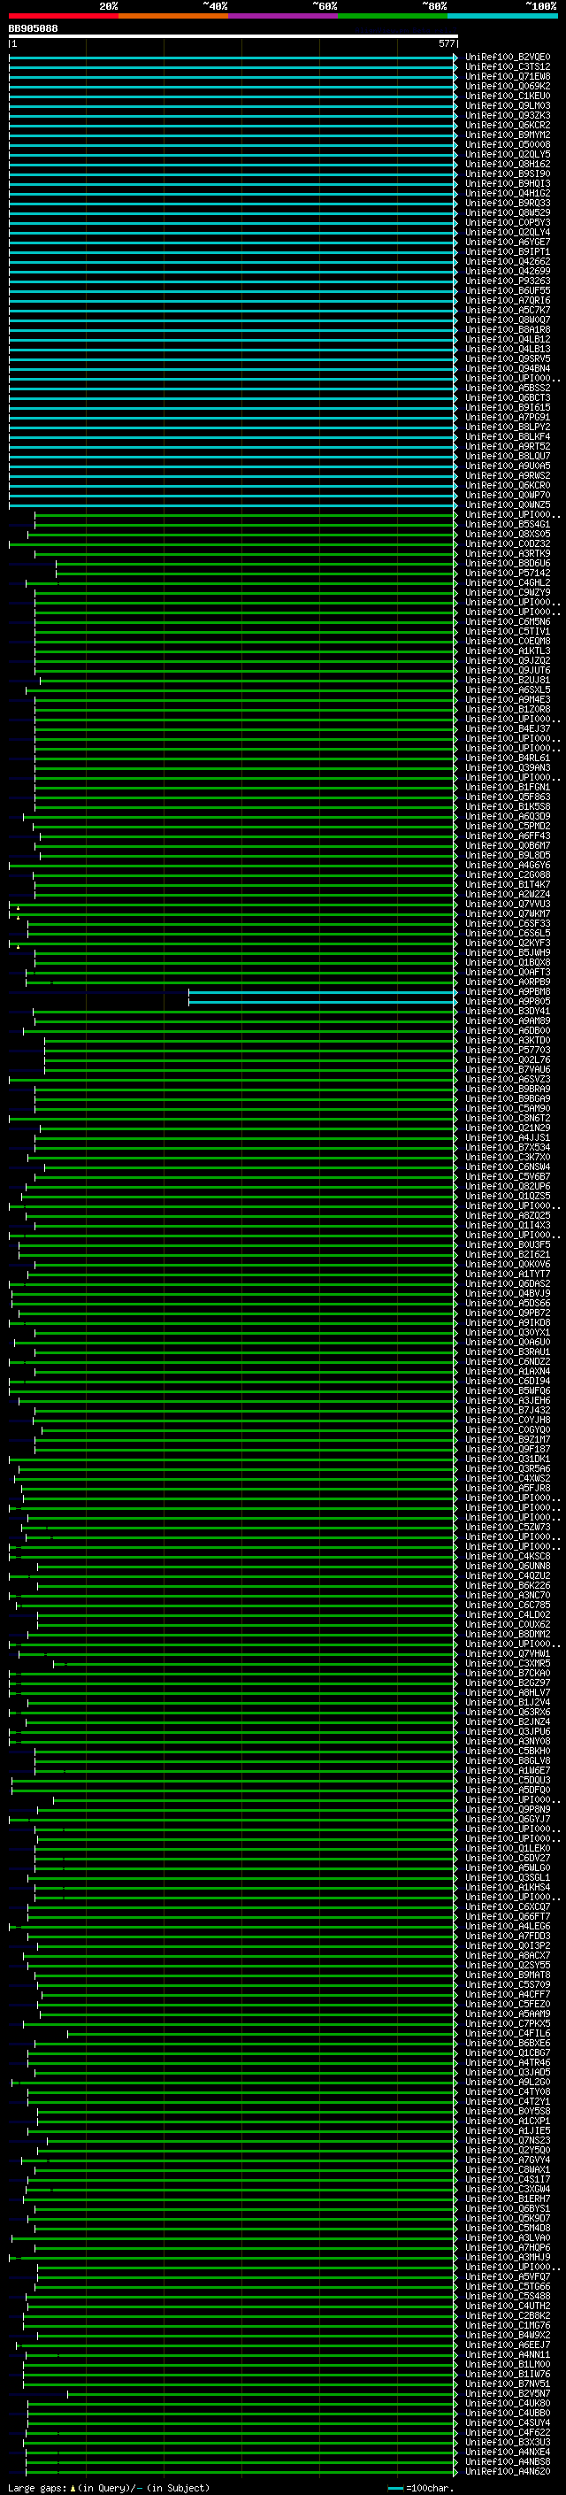Click the UniRef100_Q4H1G2 label
The height and width of the screenshot is (2495, 566).
508,194
